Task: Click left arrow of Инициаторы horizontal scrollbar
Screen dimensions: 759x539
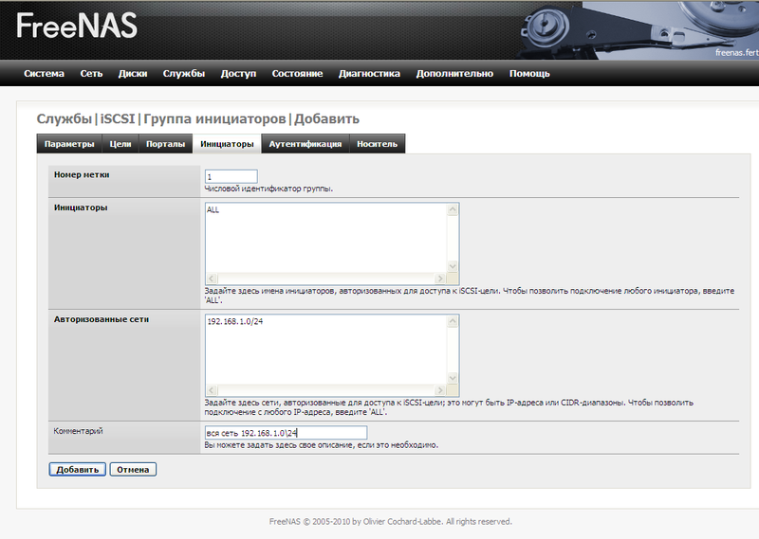Action: point(212,278)
